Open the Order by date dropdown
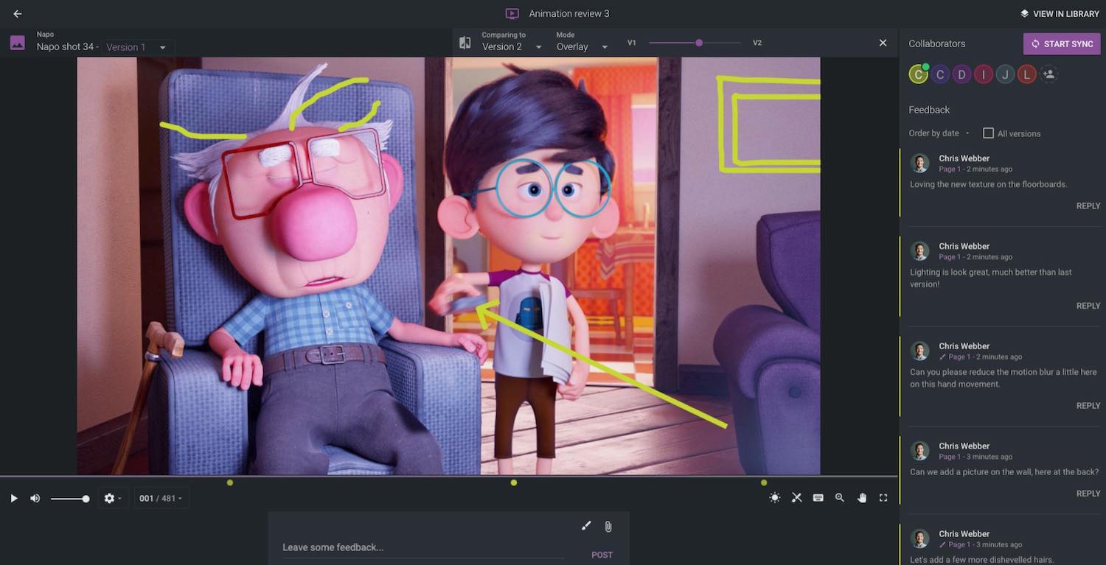 tap(939, 133)
